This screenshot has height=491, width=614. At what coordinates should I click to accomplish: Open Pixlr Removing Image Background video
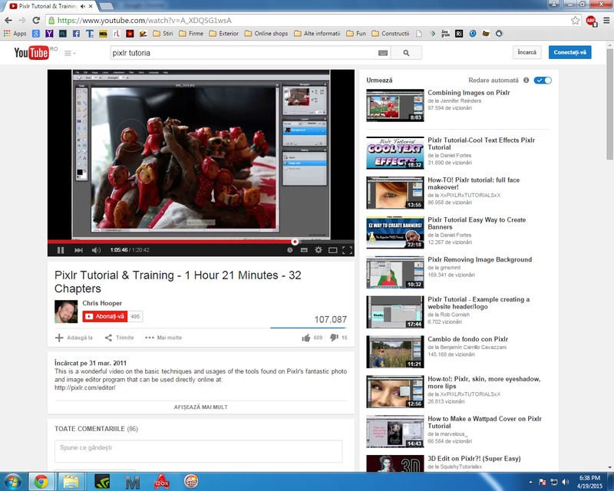point(480,259)
